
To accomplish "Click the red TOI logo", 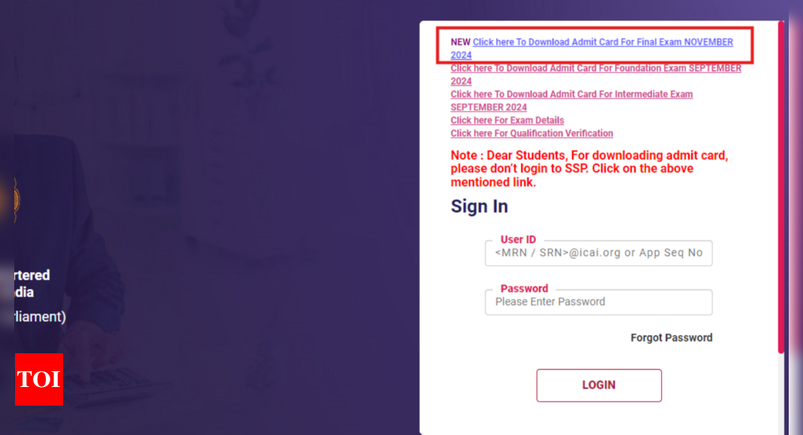I will coord(39,379).
